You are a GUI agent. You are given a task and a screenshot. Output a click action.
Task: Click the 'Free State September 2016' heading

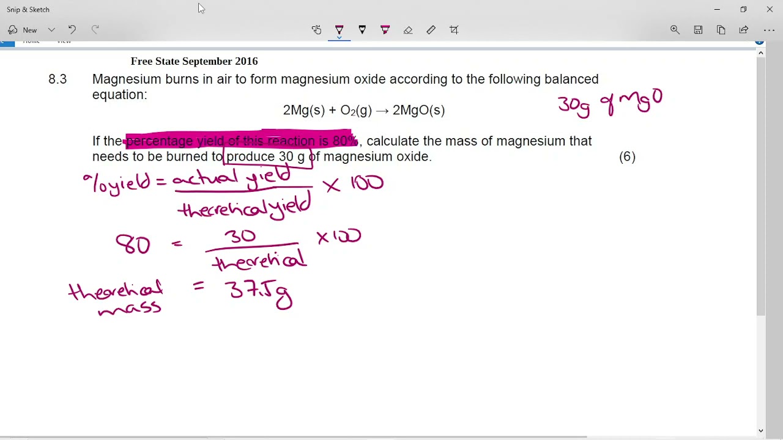[x=194, y=61]
